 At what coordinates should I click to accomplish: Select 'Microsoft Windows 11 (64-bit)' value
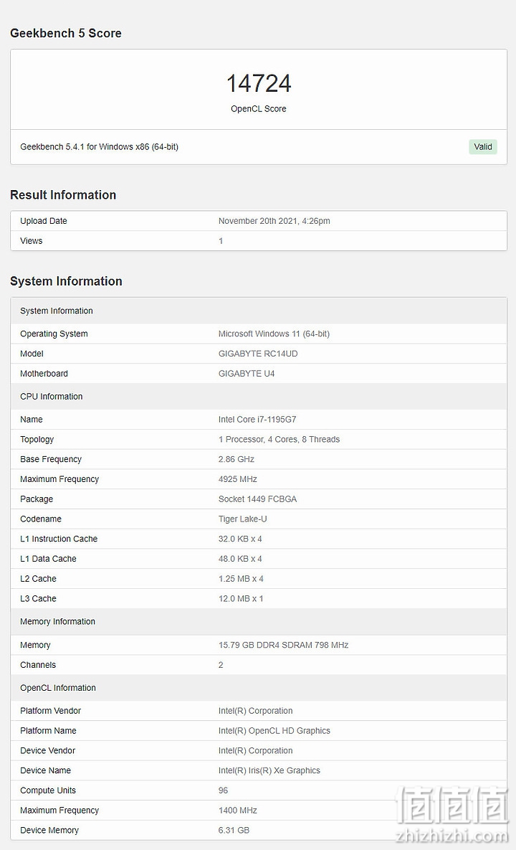(x=274, y=334)
